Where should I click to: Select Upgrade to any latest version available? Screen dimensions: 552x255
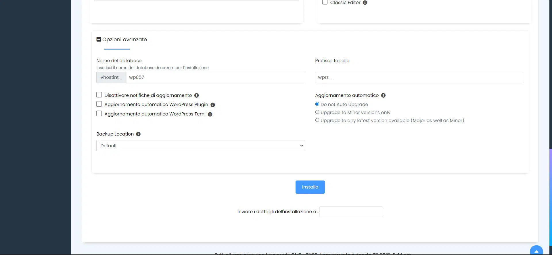(x=317, y=120)
